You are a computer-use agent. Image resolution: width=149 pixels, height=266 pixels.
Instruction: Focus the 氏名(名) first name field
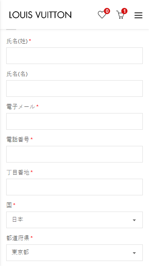coord(74,89)
